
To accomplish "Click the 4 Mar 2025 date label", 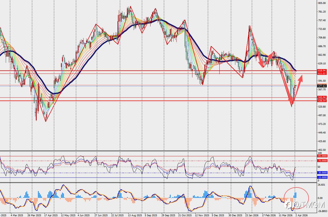I will pyautogui.click(x=17, y=215).
